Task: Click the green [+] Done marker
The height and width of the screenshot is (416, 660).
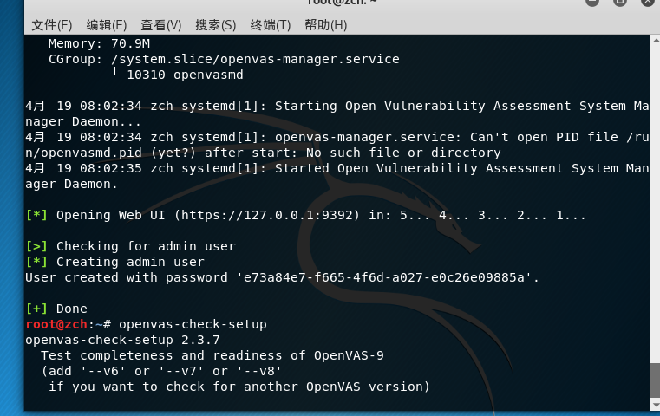Action: [x=37, y=309]
